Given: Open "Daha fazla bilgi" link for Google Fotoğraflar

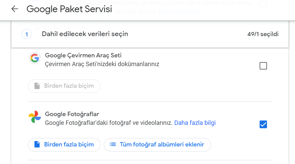Looking at the screenshot, I should 195,123.
